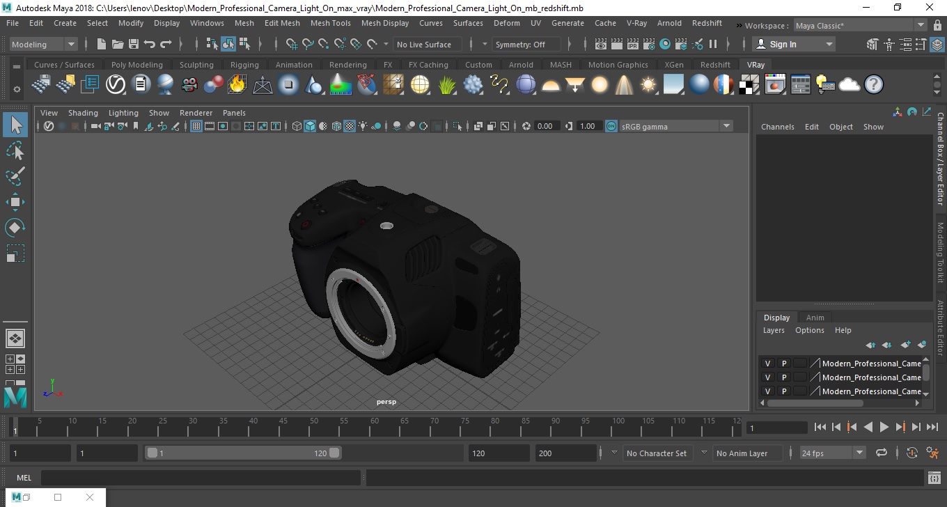The height and width of the screenshot is (507, 947).
Task: Open the 24 fps frame rate dropdown
Action: [832, 453]
